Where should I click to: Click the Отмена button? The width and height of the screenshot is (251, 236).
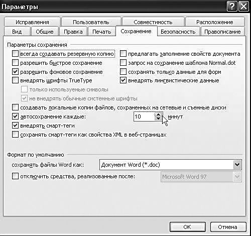pyautogui.click(x=228, y=227)
